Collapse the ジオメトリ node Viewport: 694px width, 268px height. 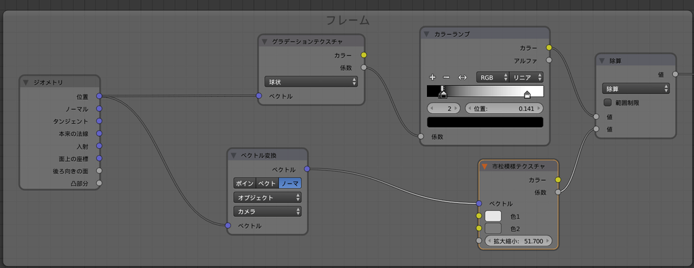coord(26,83)
